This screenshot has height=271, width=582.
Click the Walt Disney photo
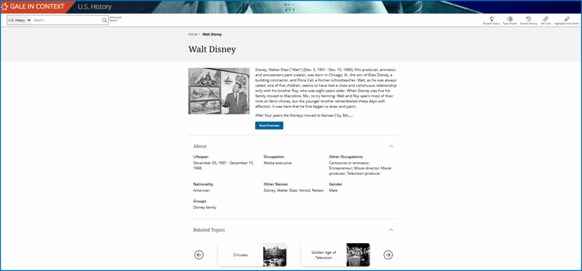[219, 91]
